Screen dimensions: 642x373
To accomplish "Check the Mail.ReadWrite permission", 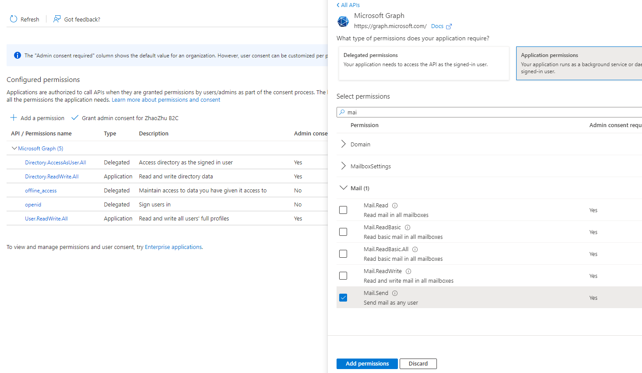I will tap(343, 275).
